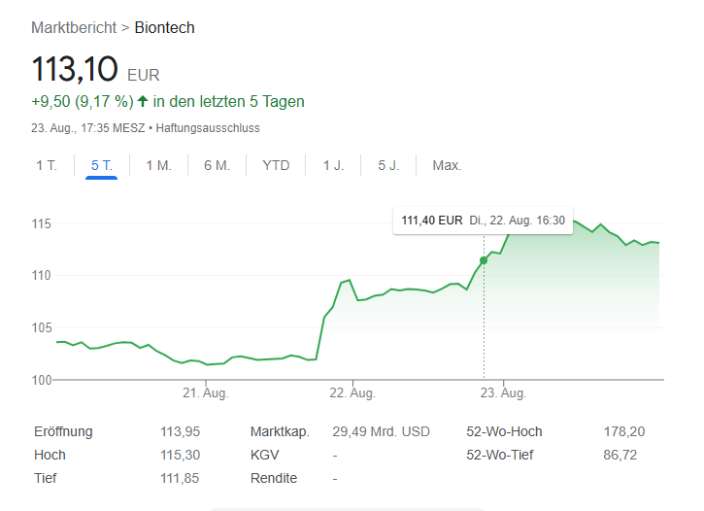The image size is (704, 511).
Task: Click the Marktkap. value 29,49 Mrd. USD
Action: 381,431
